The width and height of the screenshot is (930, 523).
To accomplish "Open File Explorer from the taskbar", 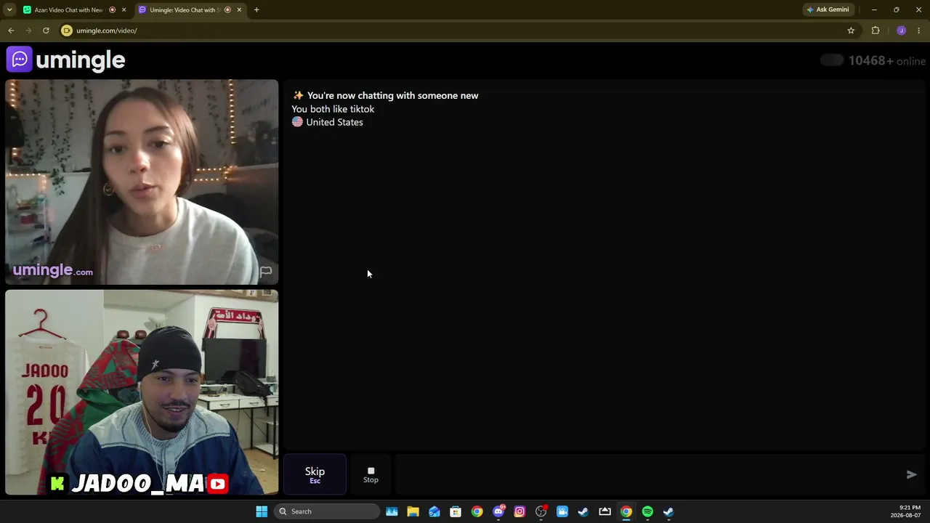I will coord(413,511).
